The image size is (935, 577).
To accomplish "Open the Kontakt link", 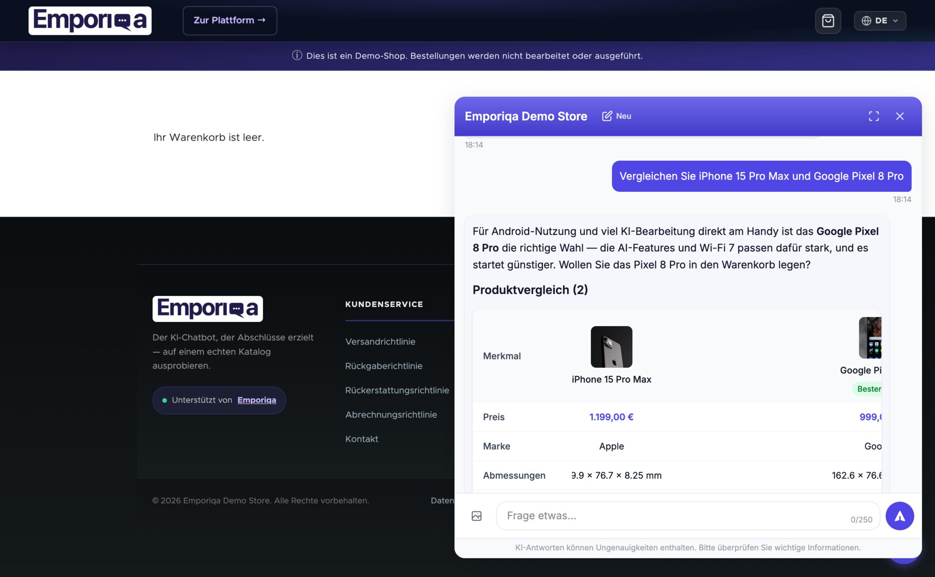I will 362,439.
